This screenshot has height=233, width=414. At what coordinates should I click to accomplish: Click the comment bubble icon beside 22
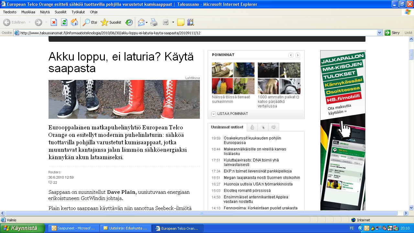pos(50,183)
